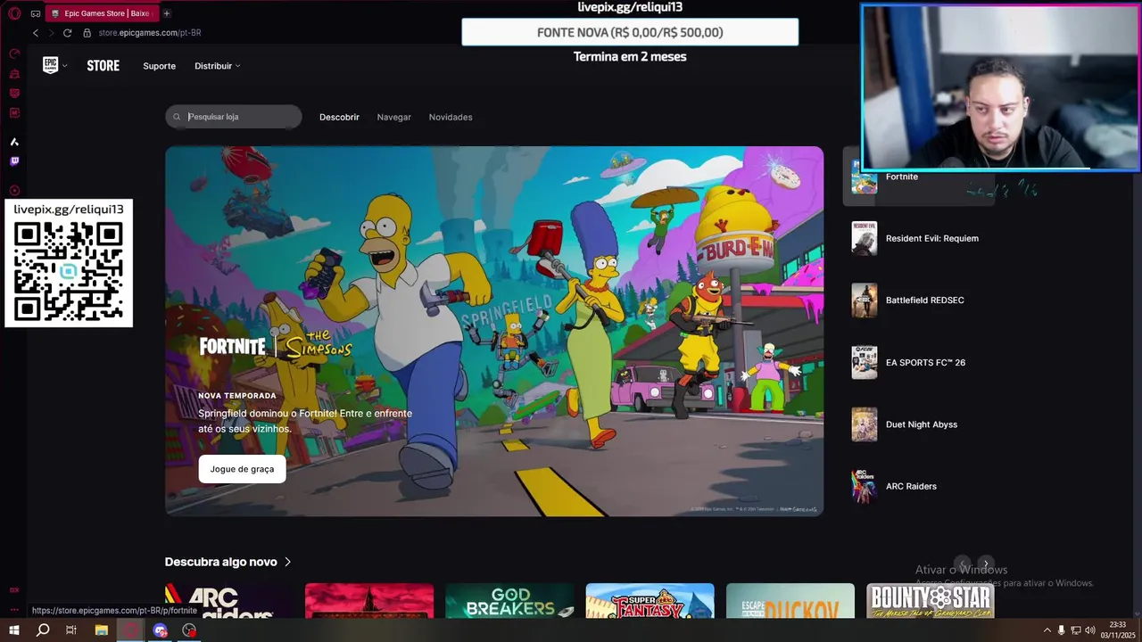Reload the Epic Games Store page

67,33
